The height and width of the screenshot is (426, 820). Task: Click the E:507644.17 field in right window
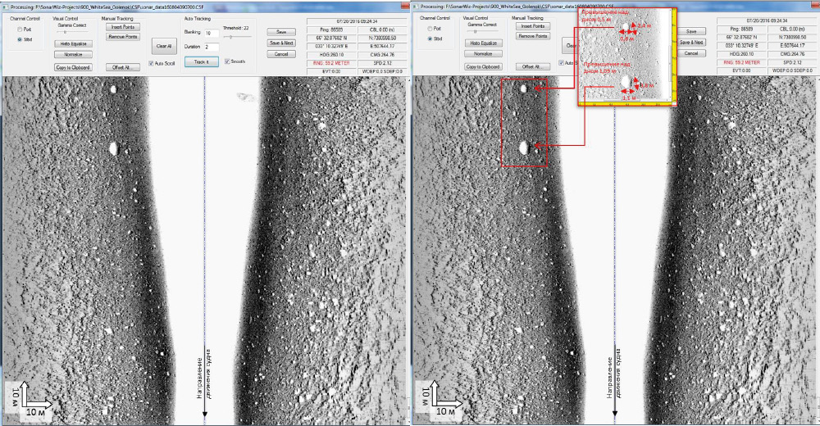click(791, 46)
